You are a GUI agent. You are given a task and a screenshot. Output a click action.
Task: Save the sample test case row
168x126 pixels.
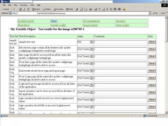[151, 42]
